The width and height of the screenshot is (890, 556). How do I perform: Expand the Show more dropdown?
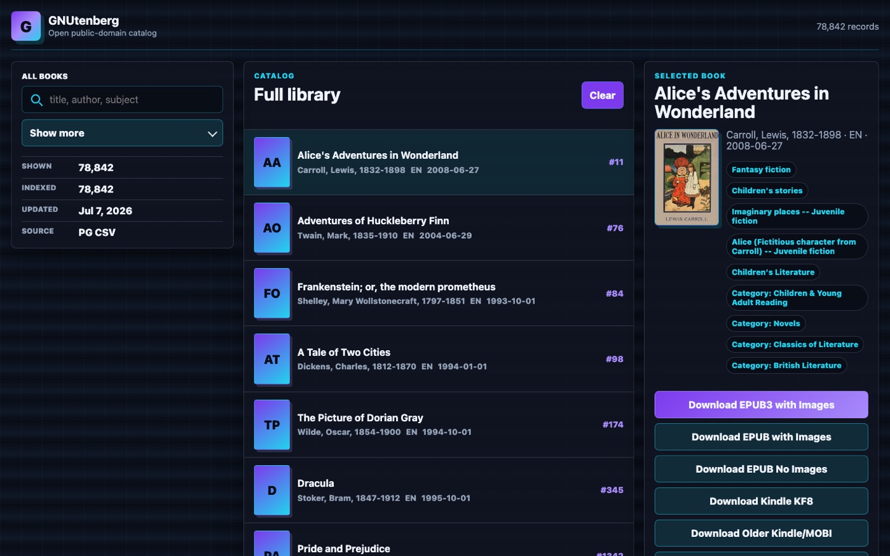[122, 133]
